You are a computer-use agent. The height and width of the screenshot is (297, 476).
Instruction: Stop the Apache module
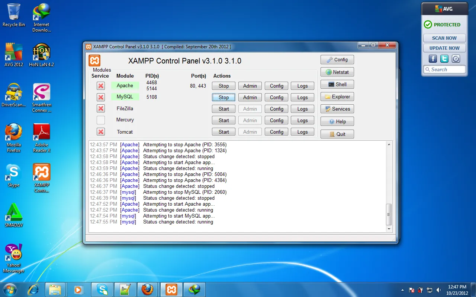pos(223,86)
